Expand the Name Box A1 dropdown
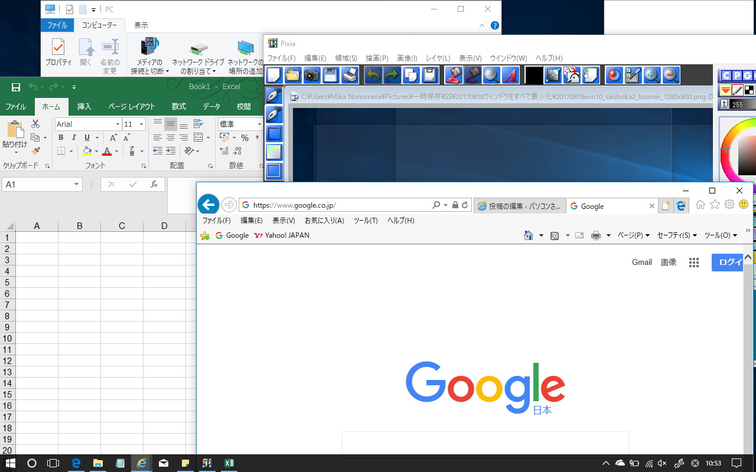 pyautogui.click(x=77, y=185)
